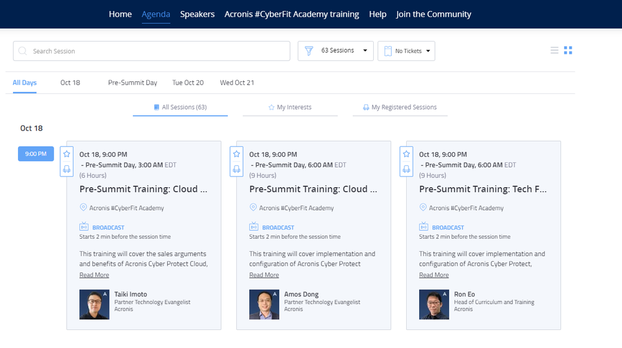Select the Pre-Summit Day tab
This screenshot has width=622, height=348.
tap(132, 83)
